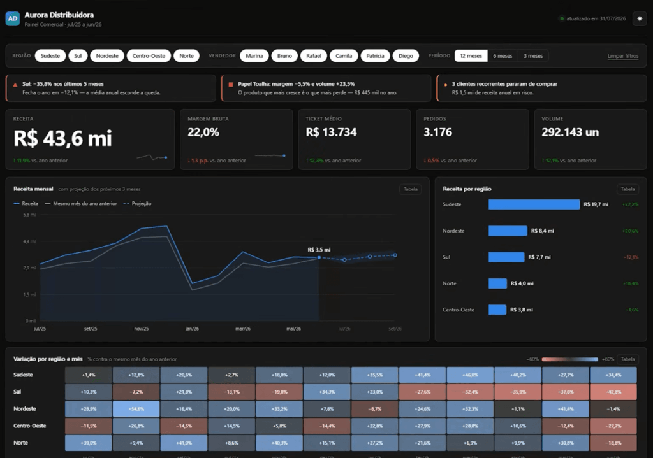Open Tabela view for the variation heatmap
This screenshot has height=458, width=653.
tap(627, 359)
